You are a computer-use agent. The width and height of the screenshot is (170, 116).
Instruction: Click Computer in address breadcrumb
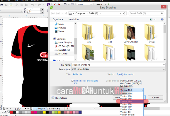click(x=80, y=13)
